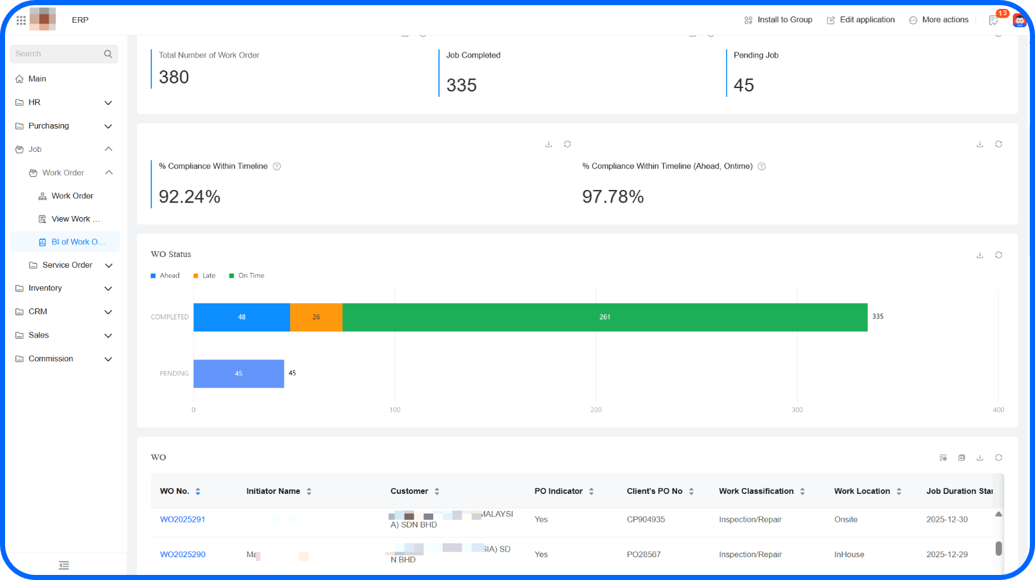
Task: Toggle the On Time legend in WO Status
Action: (246, 275)
